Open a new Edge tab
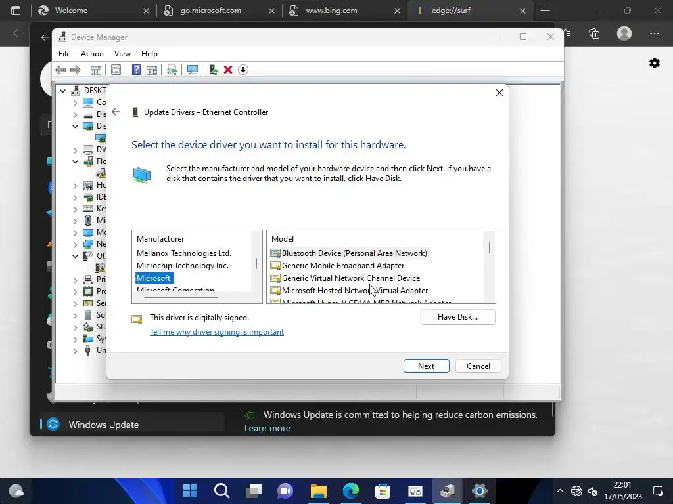Viewport: 673px width, 504px height. (x=545, y=10)
